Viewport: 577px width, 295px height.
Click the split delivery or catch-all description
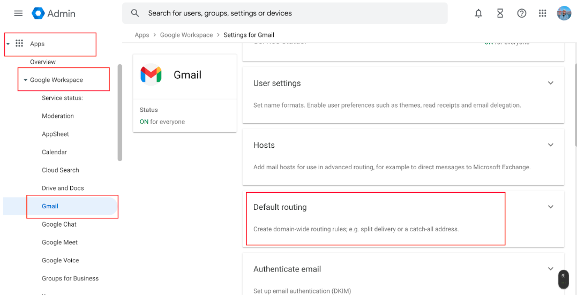[x=356, y=229]
